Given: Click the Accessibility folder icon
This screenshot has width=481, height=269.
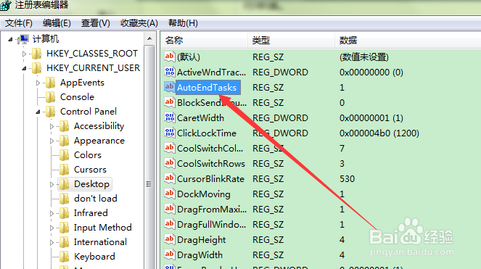Looking at the screenshot, I should click(x=64, y=125).
